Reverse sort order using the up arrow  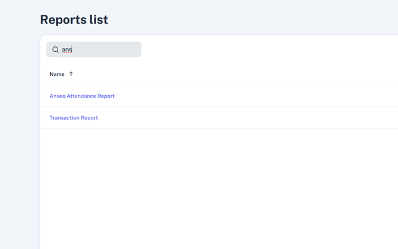(x=71, y=74)
